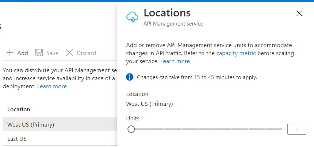Viewport: 314px width, 147px height.
Task: Click the Discard X icon
Action: coord(69,53)
